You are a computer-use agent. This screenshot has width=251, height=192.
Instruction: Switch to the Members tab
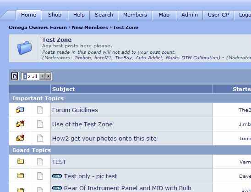point(135,15)
